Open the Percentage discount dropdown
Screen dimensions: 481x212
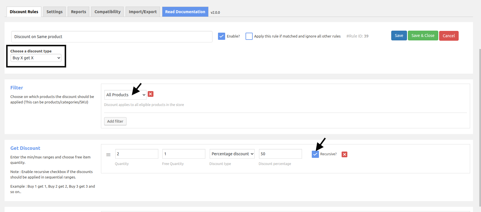[232, 154]
